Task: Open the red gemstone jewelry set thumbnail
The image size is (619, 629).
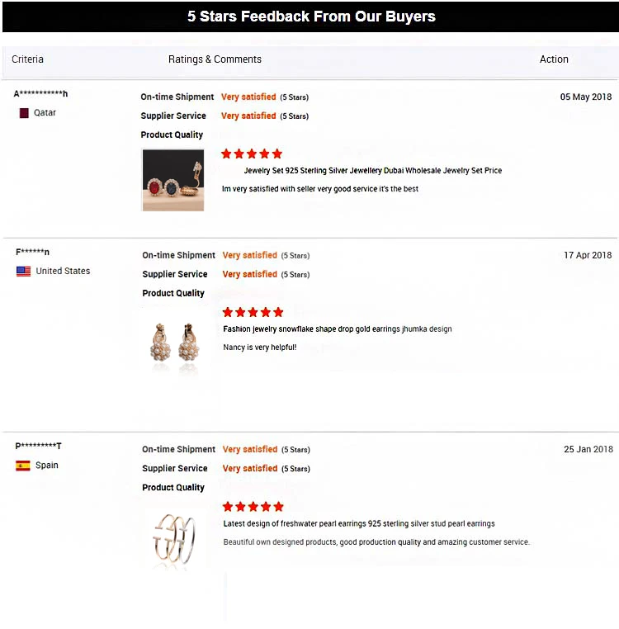Action: coord(172,179)
